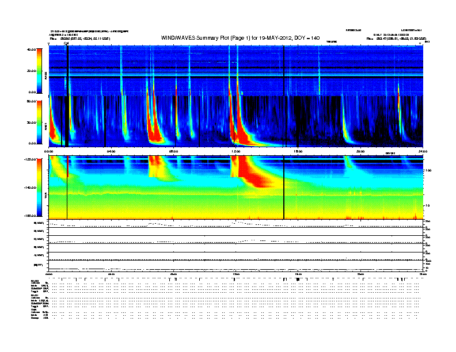This screenshot has height=352, width=456.
Task: Click the 20.00 tick on RAD2 scale
Action: click(32, 71)
